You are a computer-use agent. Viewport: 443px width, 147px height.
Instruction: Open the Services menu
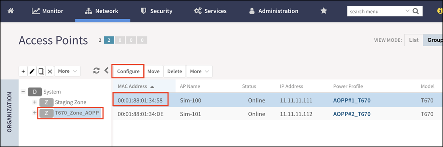[211, 11]
